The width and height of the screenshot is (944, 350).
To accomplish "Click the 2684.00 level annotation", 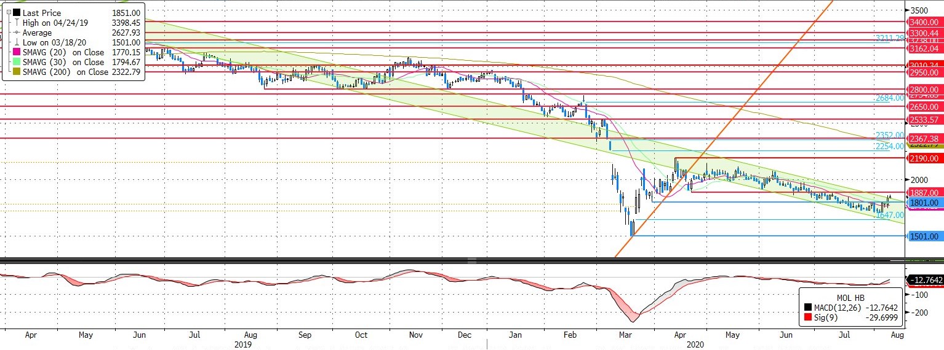I will coord(890,98).
